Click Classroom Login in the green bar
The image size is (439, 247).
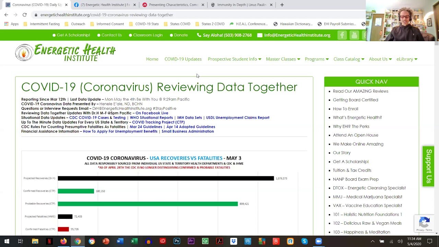click(x=146, y=35)
